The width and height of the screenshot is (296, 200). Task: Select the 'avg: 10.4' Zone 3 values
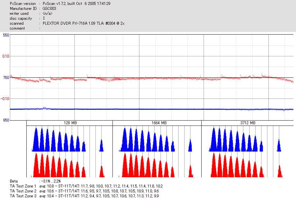[99, 196]
